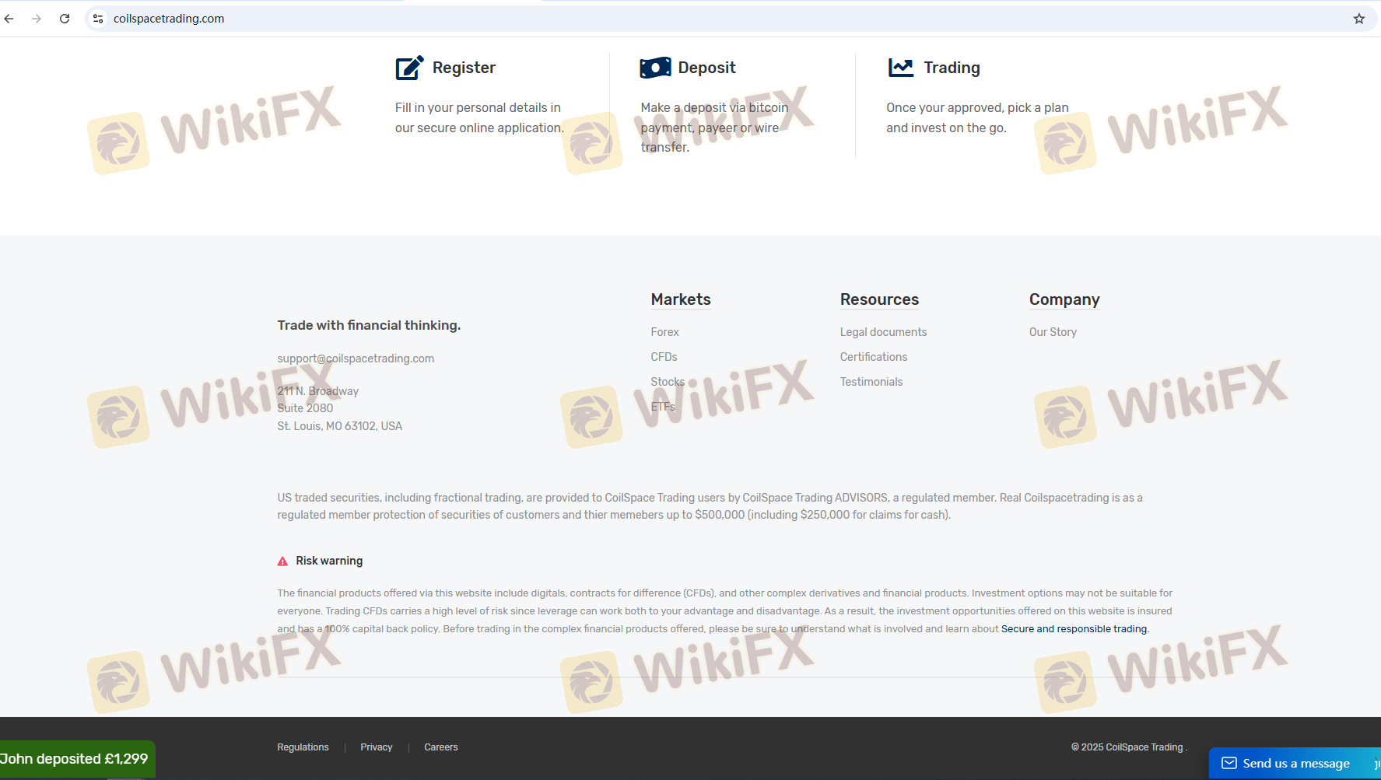Click the Register pencil icon
Screen dimensions: 1381x780
[x=409, y=68]
